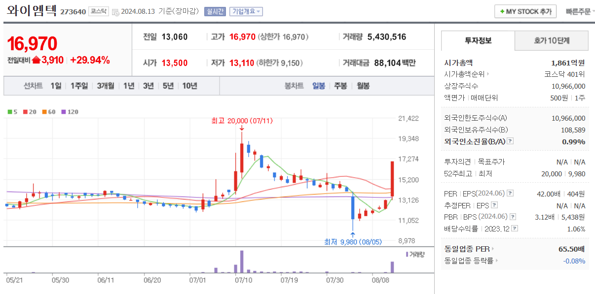Click the 실시간 button
Viewport: 595px width, 294px height.
point(215,11)
